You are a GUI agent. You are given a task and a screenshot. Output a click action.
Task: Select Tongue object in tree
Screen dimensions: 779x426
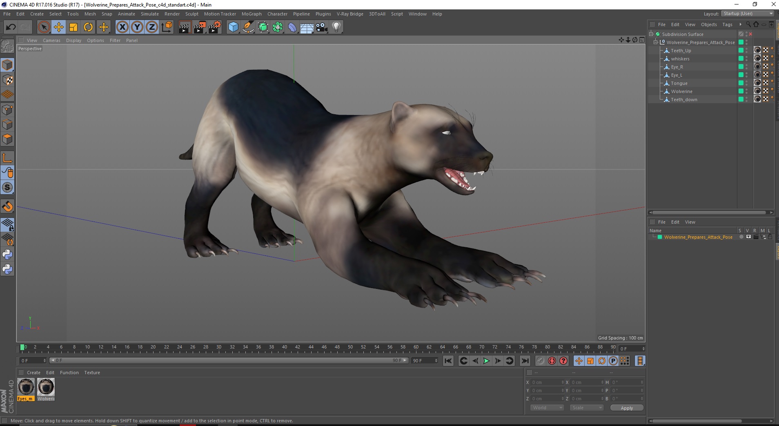point(679,83)
